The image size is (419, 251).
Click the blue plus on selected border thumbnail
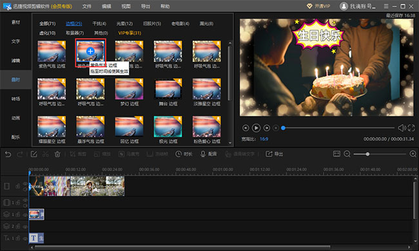coord(90,51)
